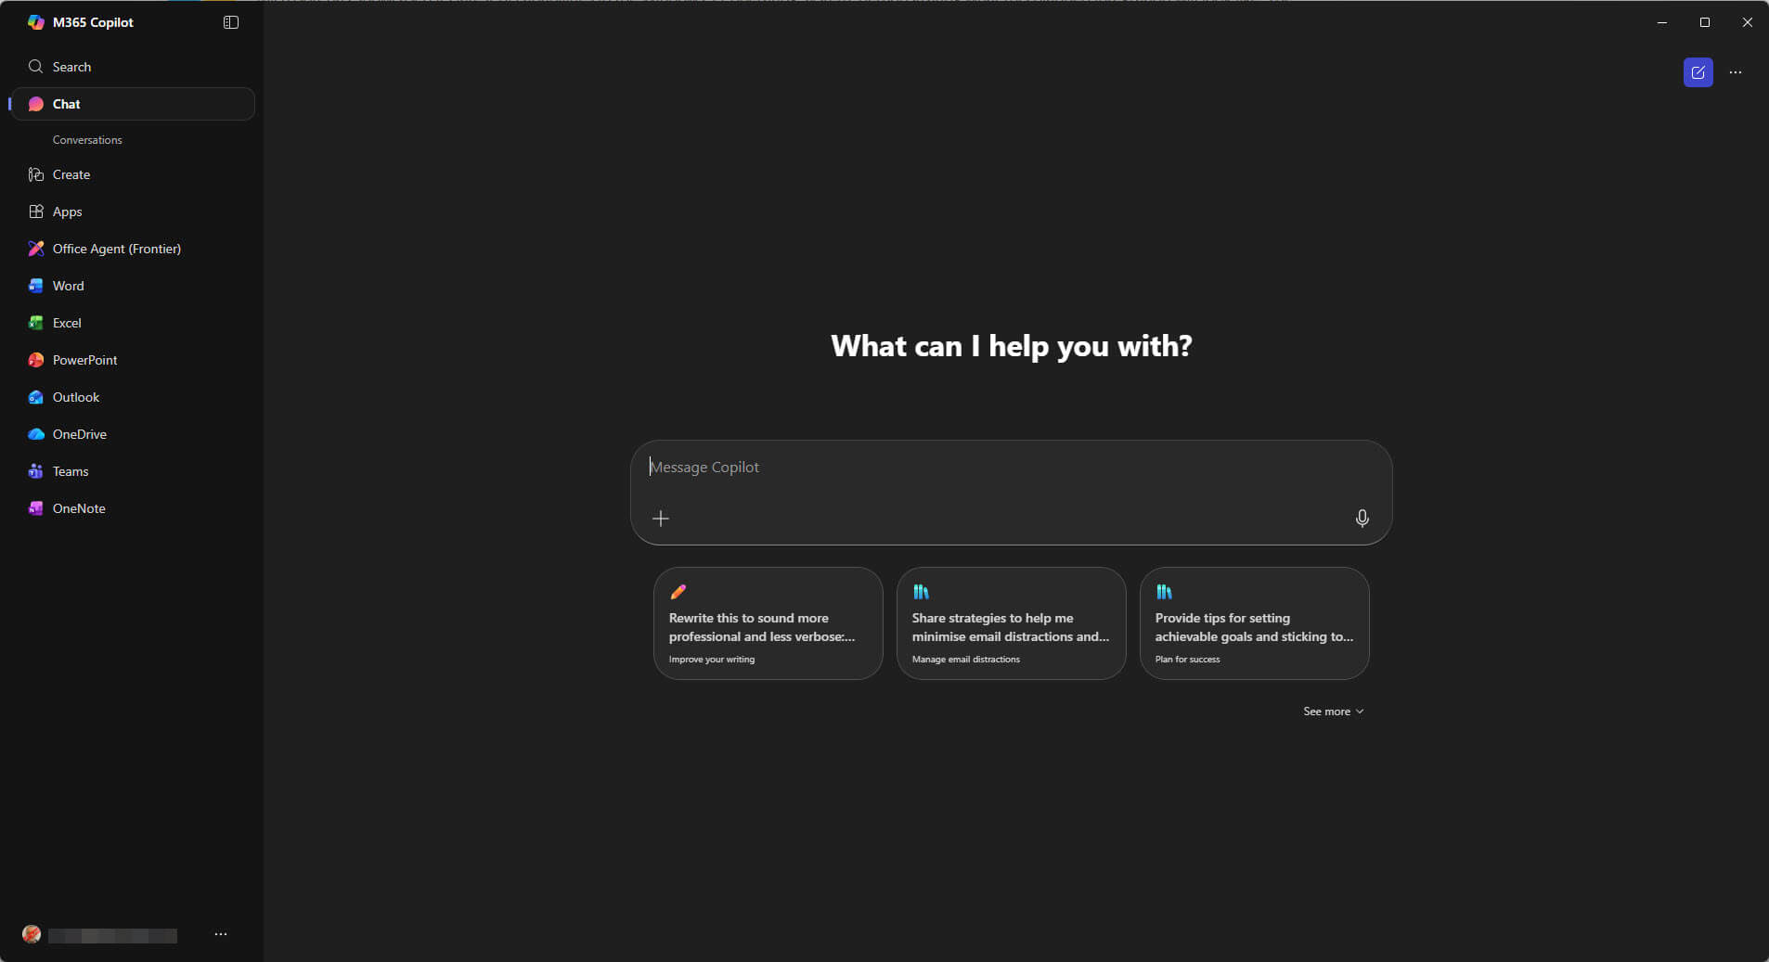Choose the Rewrite this to sound professional prompt
1769x962 pixels.
(x=768, y=623)
